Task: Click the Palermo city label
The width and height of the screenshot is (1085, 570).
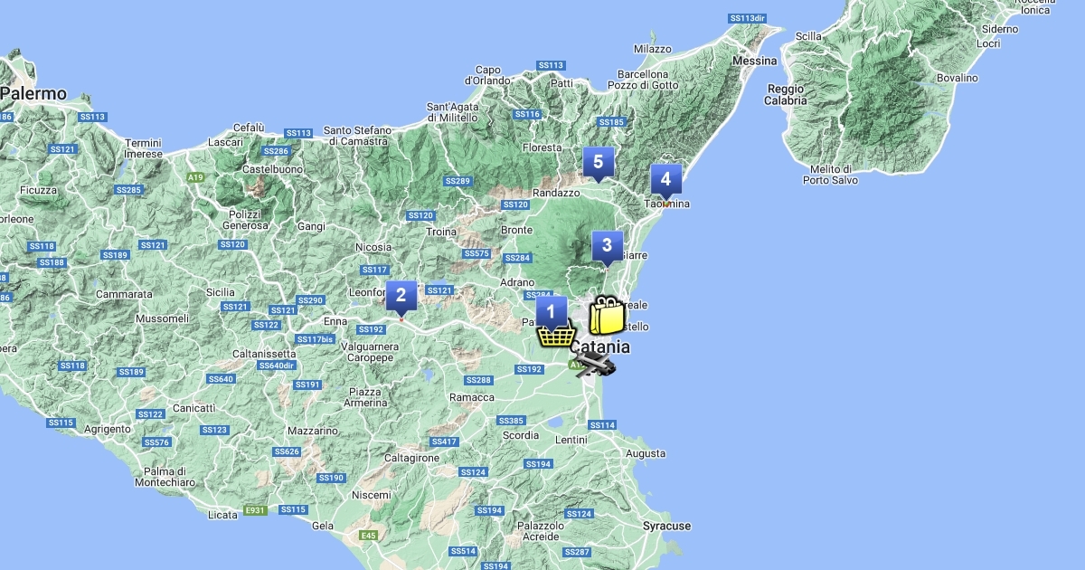Action: point(33,94)
